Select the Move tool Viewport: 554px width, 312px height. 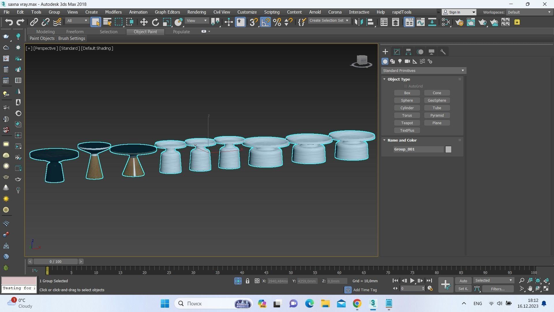click(x=144, y=22)
